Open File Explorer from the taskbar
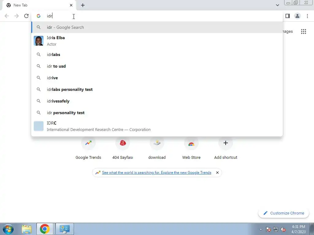The height and width of the screenshot is (235, 314). pos(27,229)
